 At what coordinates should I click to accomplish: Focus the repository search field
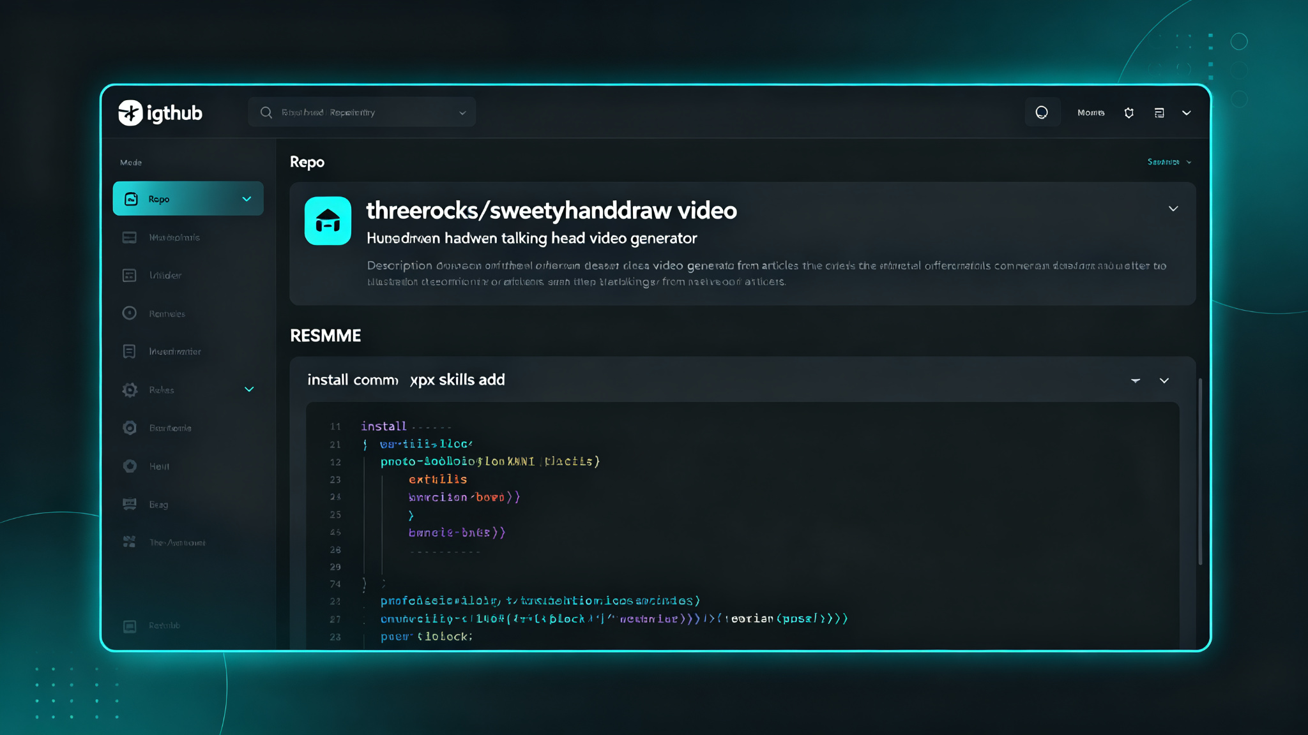pos(361,112)
